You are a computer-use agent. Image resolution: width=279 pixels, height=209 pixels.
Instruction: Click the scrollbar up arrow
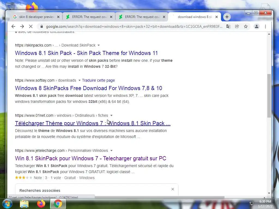(x=269, y=34)
